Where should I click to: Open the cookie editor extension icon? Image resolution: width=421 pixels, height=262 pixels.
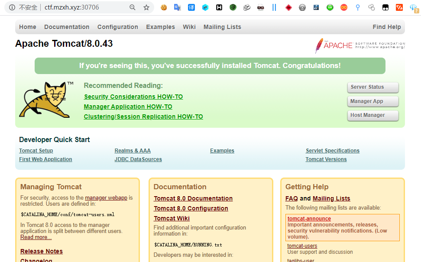(164, 7)
